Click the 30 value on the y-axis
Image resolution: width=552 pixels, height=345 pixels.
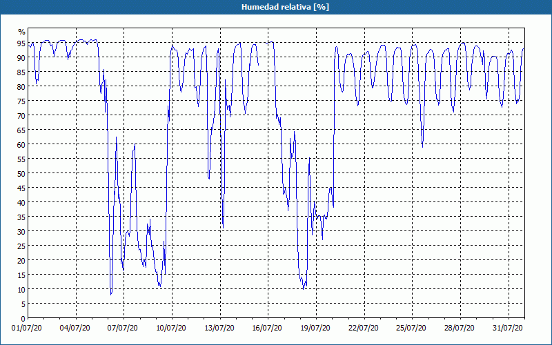tap(21, 232)
